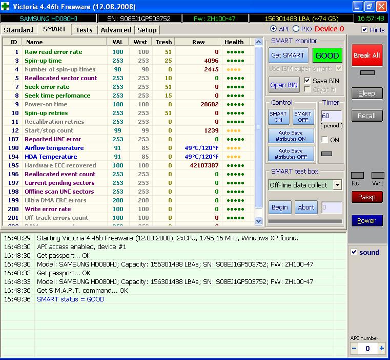Click the Raw column header

pyautogui.click(x=198, y=42)
